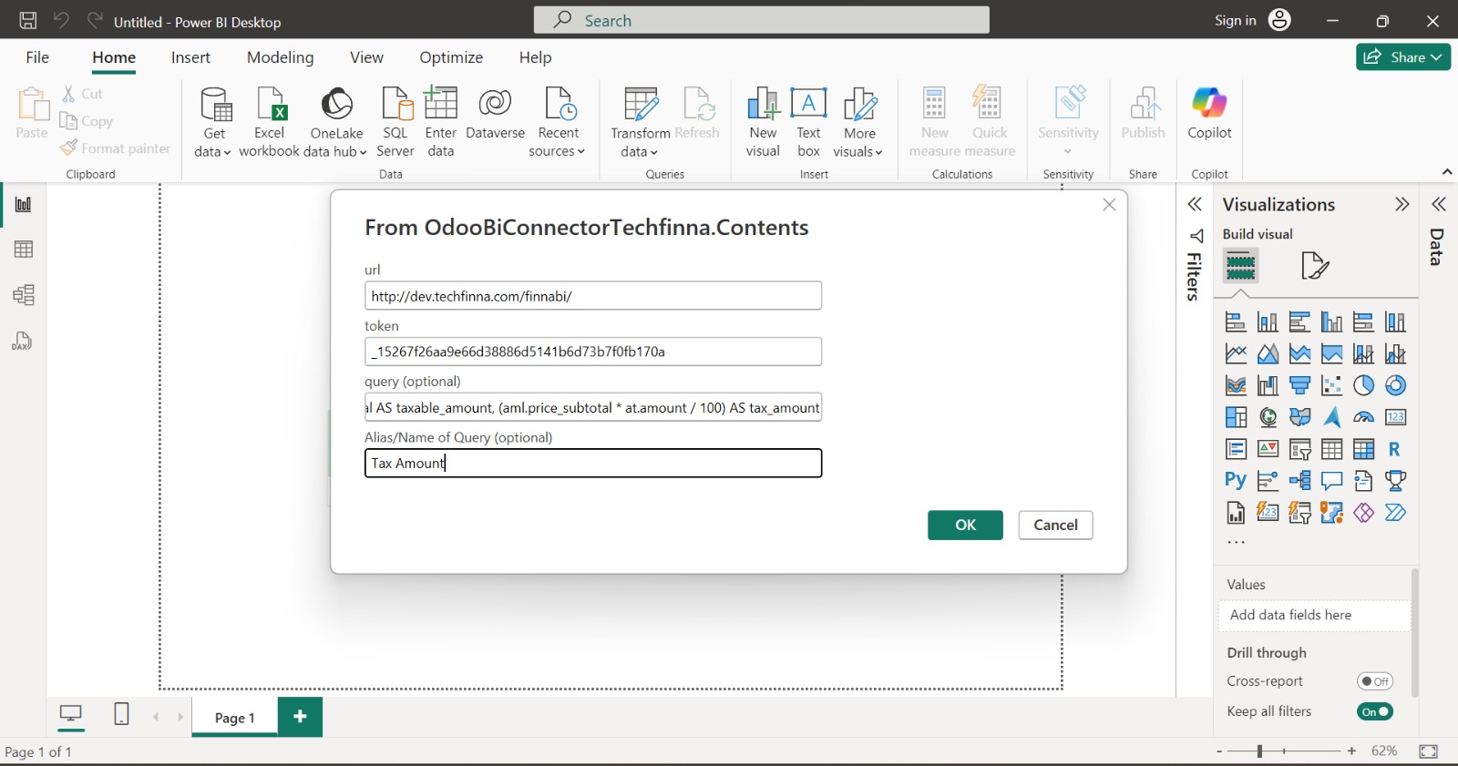Click the url input field
Viewport: 1458px width, 766px height.
[593, 296]
